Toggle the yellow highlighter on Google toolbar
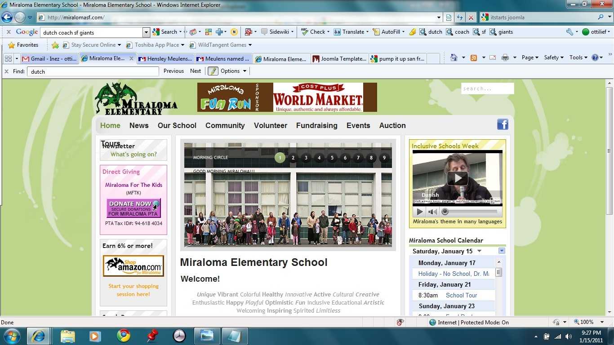Image resolution: width=614 pixels, height=345 pixels. click(413, 32)
